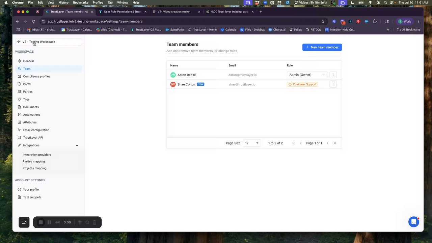This screenshot has width=432, height=243.
Task: Go to previous page arrow
Action: [301, 143]
